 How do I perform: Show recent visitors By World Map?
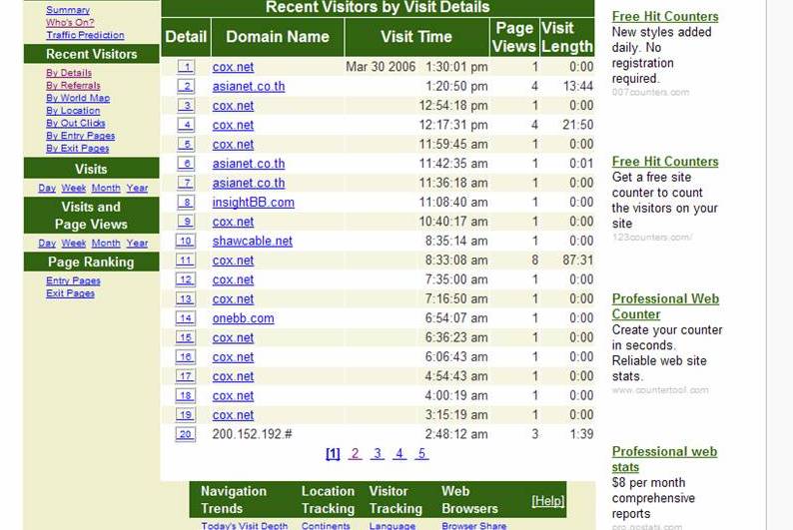point(78,98)
